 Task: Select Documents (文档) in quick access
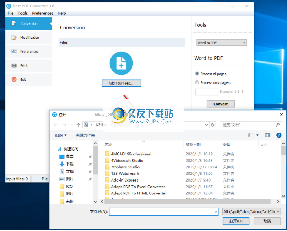pos(70,171)
